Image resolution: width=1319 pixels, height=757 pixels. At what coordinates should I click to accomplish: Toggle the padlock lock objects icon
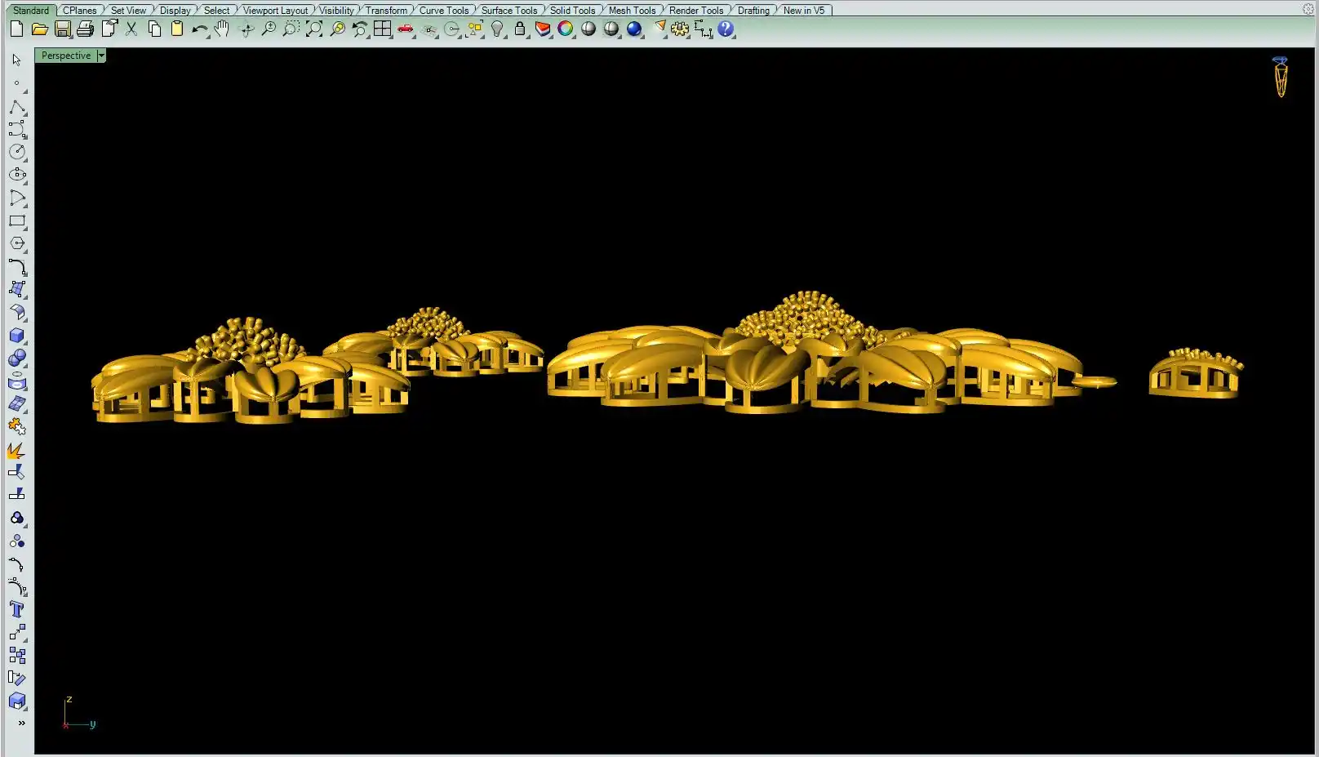click(520, 29)
